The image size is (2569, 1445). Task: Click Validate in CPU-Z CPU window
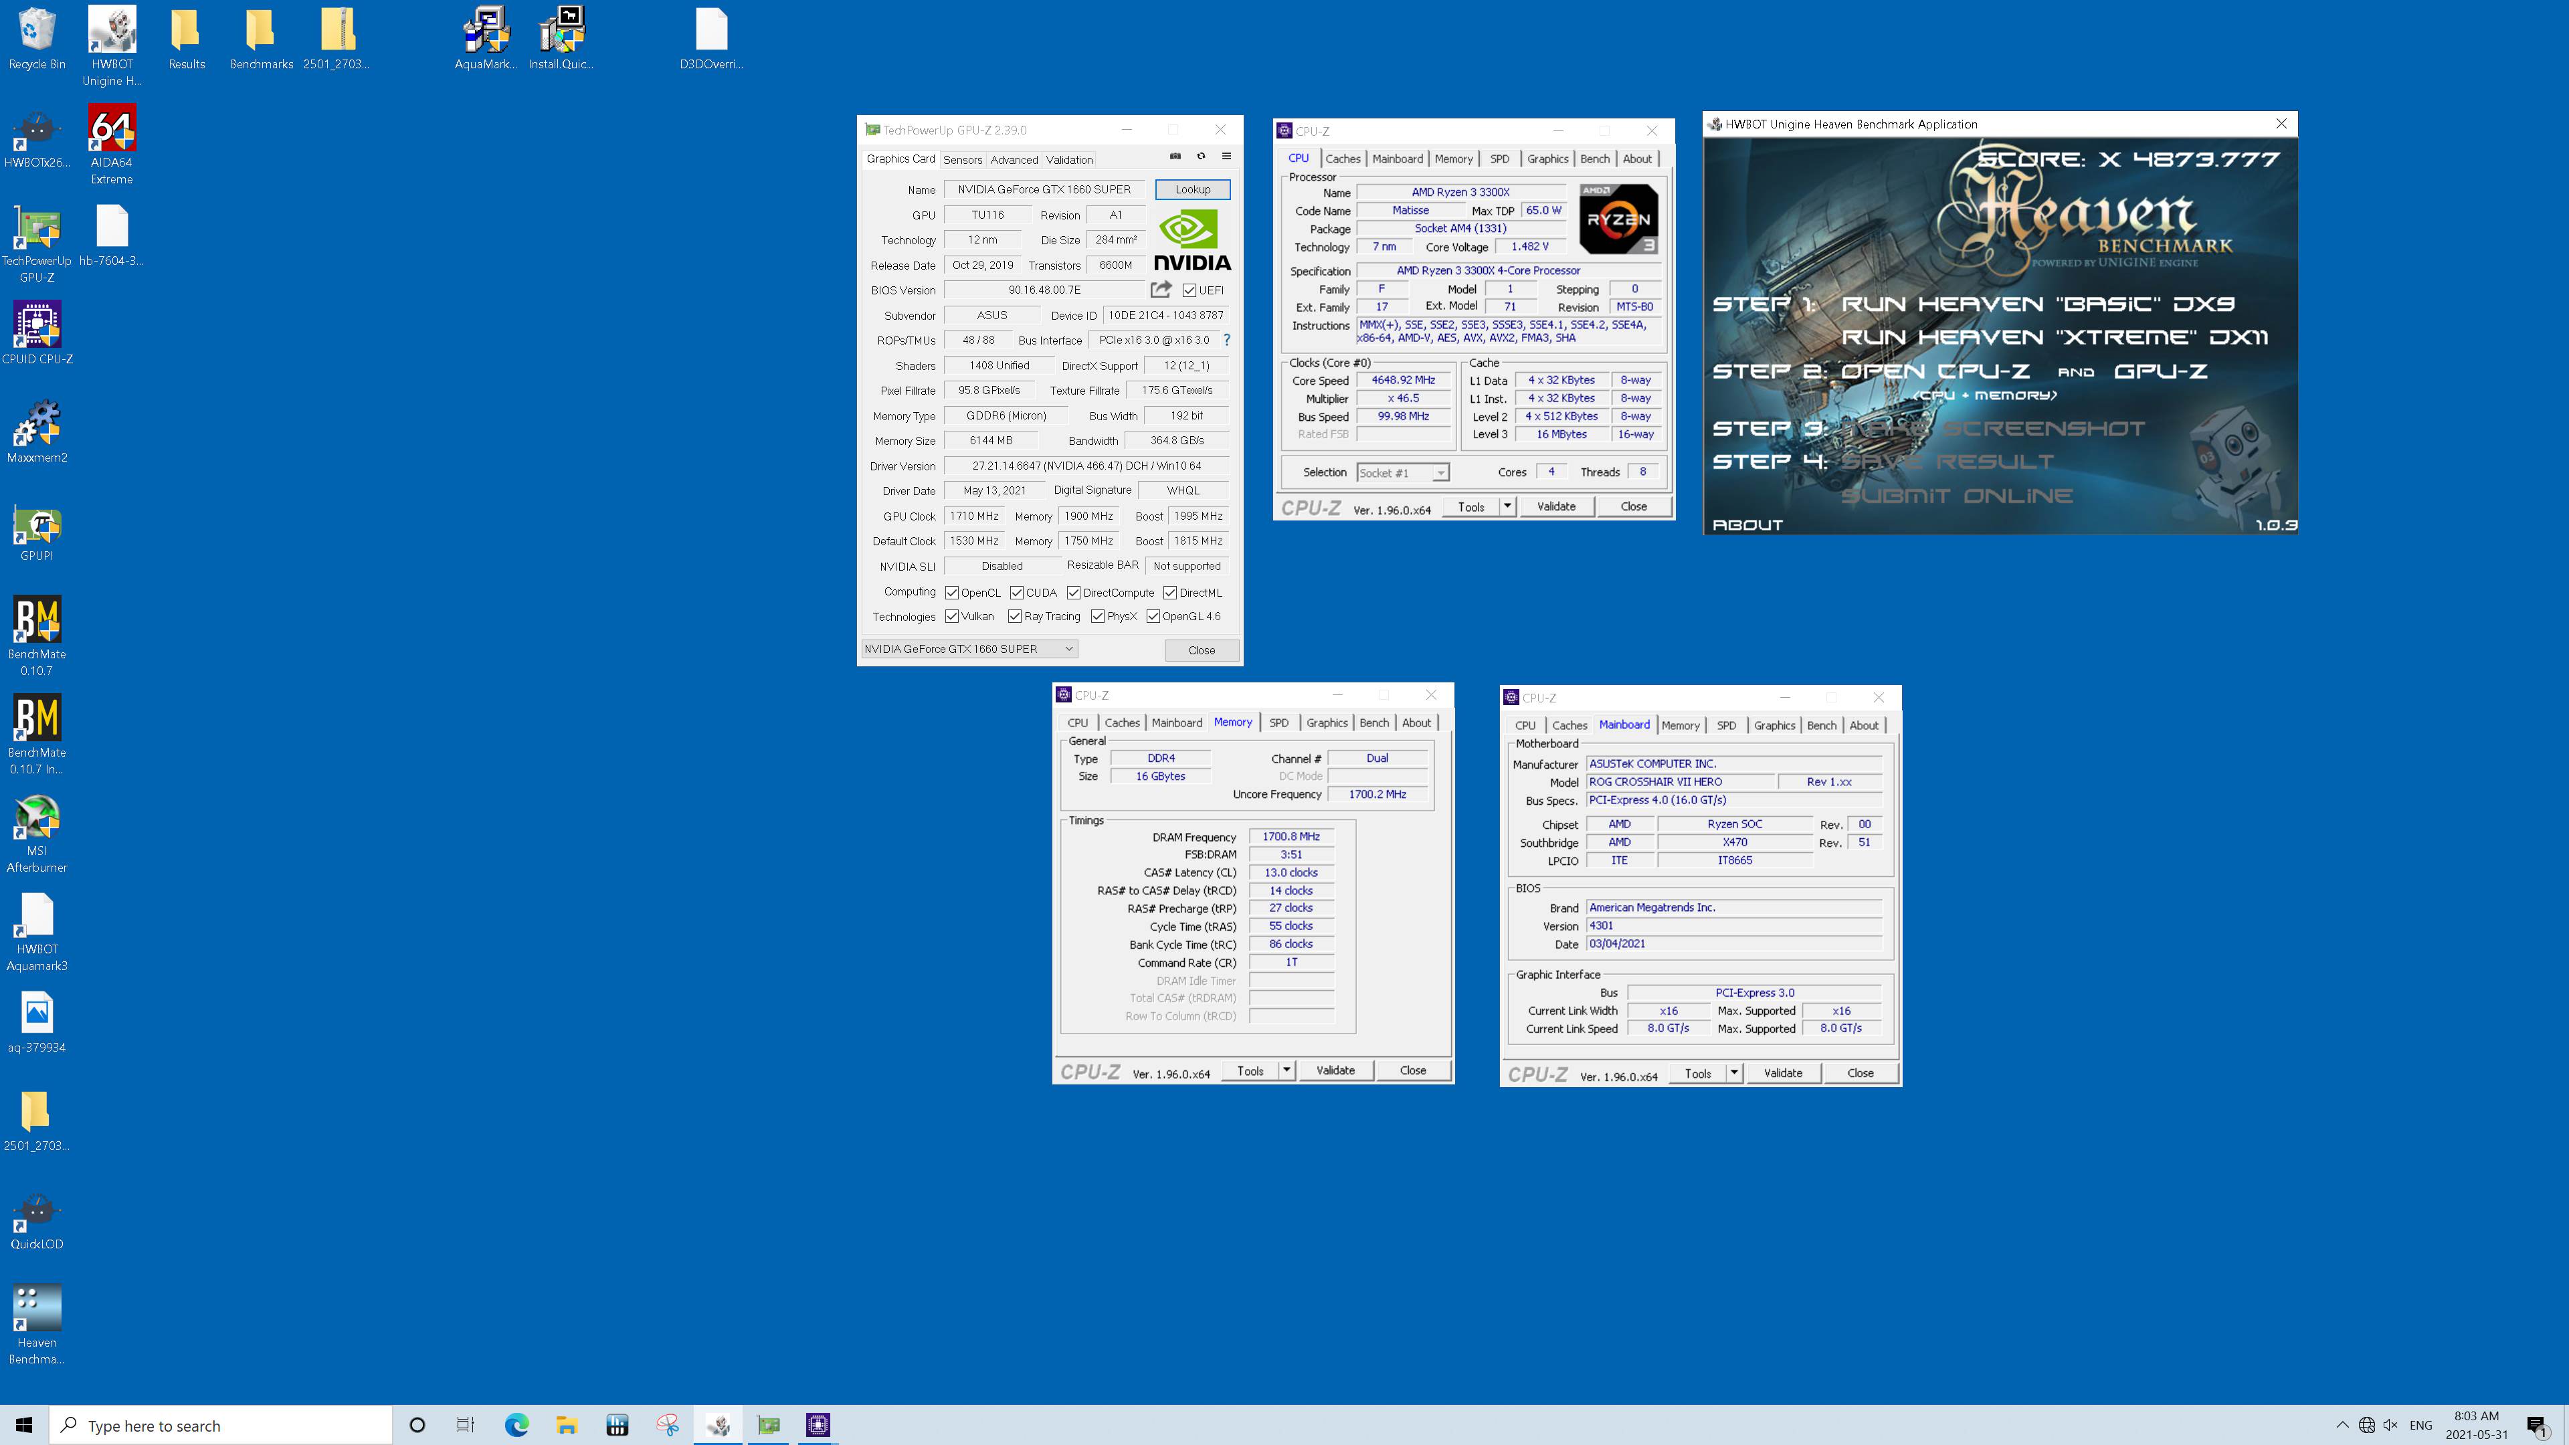[1555, 506]
